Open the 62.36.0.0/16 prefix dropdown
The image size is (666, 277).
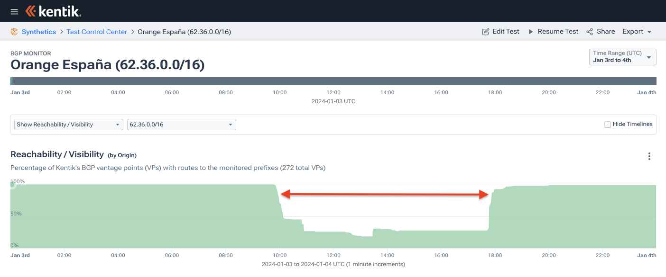(x=182, y=125)
